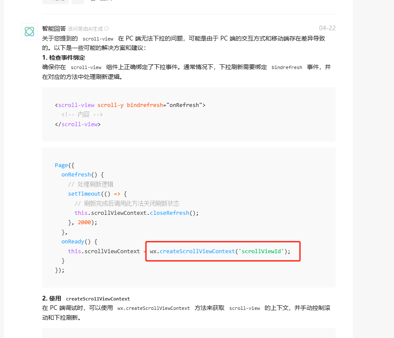The image size is (394, 338).
Task: Click the heading 1. 检查事件绑定
Action: pyautogui.click(x=63, y=58)
